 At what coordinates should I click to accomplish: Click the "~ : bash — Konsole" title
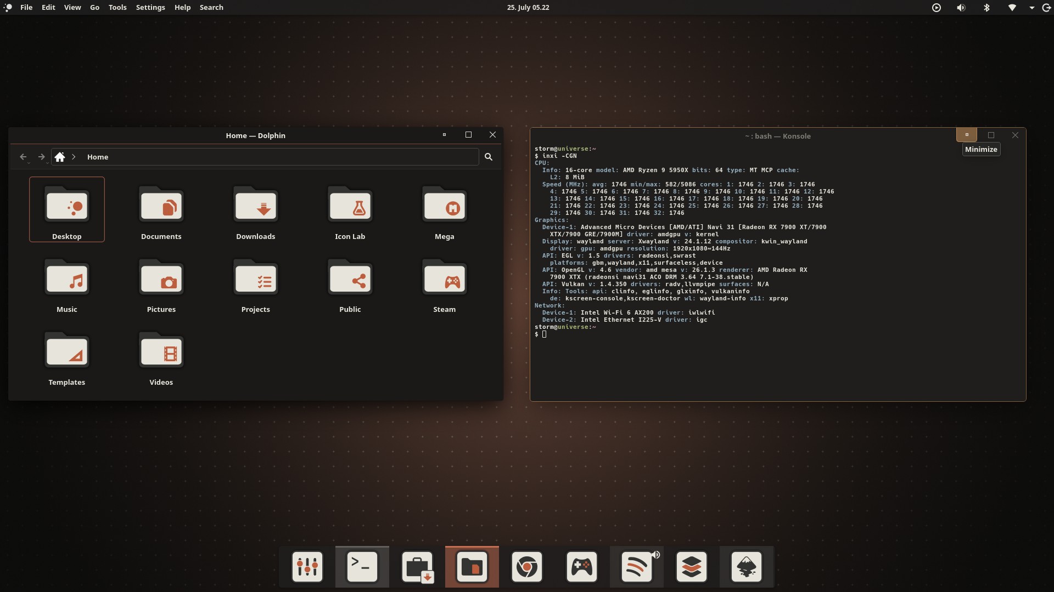[777, 136]
